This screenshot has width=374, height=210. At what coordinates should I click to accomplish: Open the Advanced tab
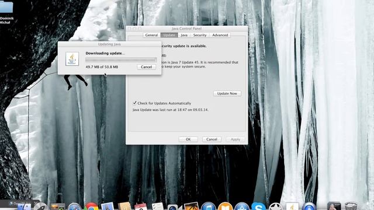click(220, 35)
